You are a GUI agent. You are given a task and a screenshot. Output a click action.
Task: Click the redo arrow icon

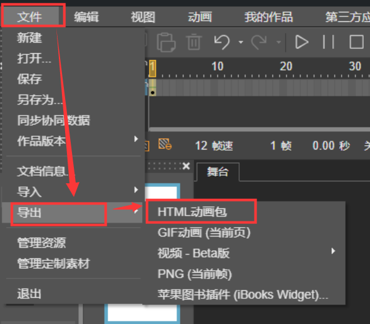pos(259,42)
